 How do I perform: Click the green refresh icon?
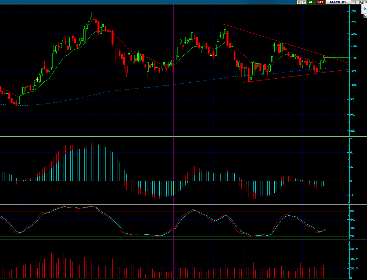point(304,2)
